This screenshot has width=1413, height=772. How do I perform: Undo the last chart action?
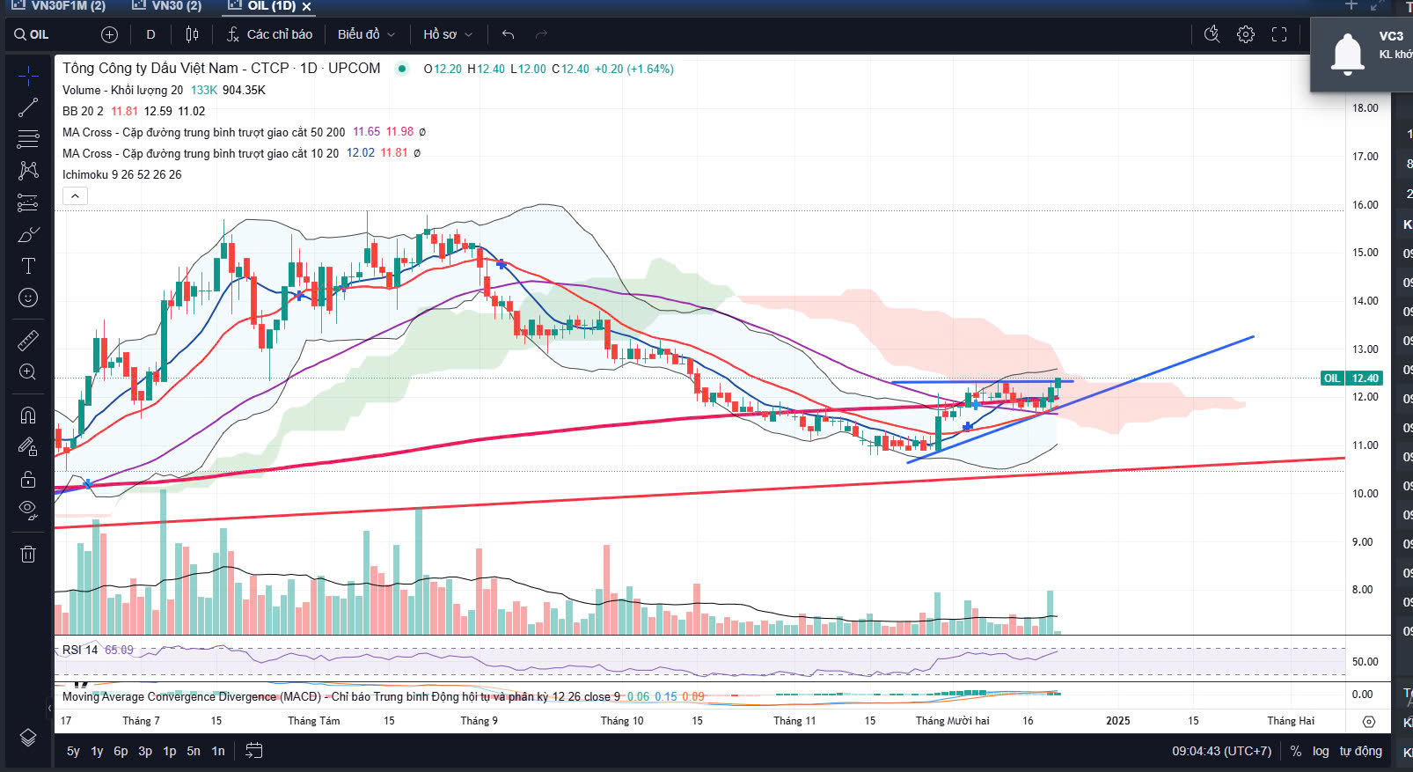pos(508,34)
